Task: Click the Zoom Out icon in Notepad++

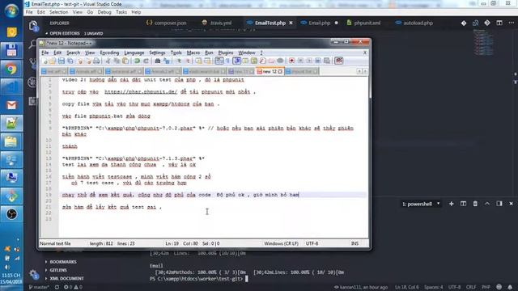Action: (x=187, y=61)
